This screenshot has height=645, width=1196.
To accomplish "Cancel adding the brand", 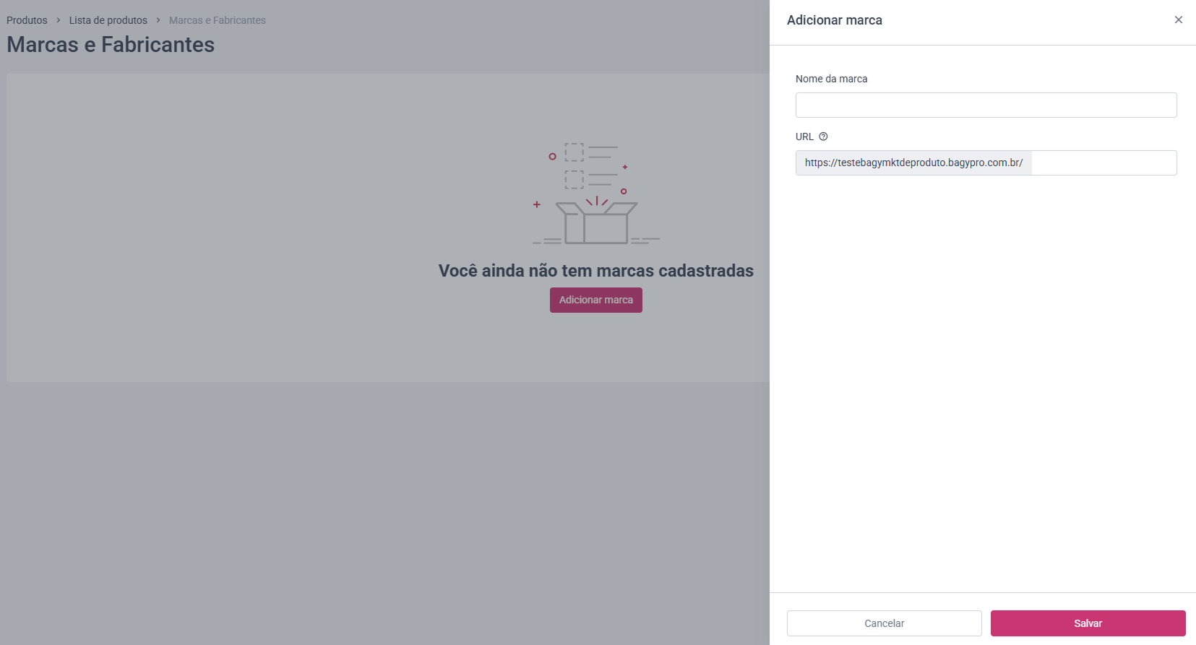I will [884, 623].
